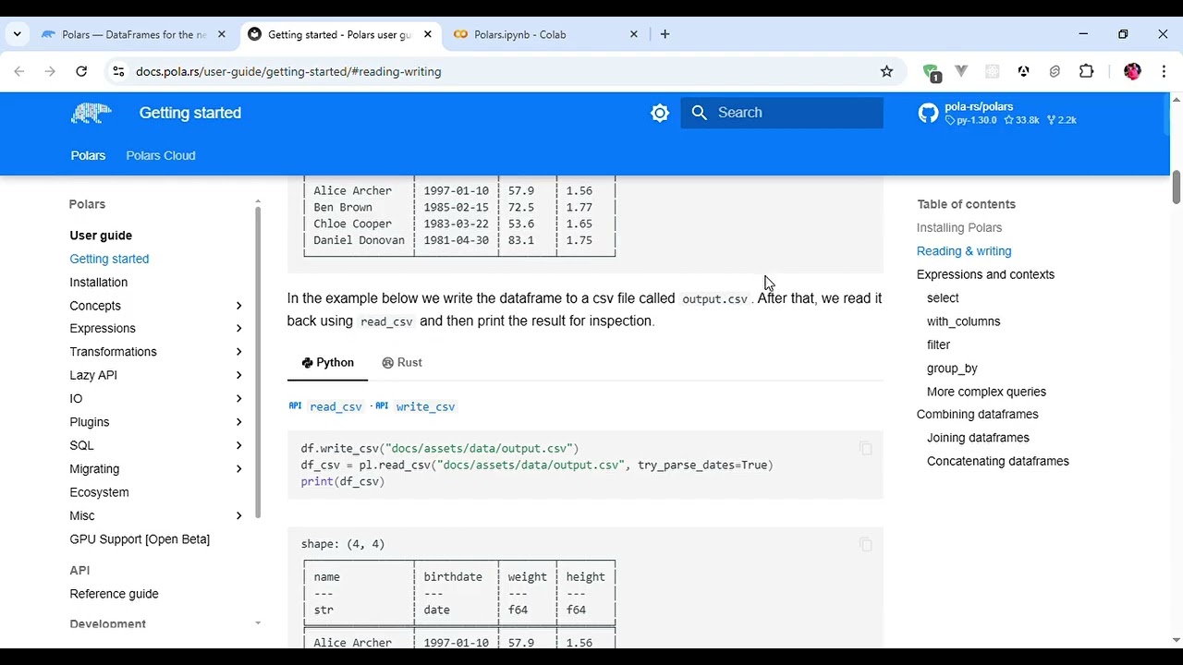Expand the Concepts sidebar section
This screenshot has width=1183, height=665.
point(238,306)
